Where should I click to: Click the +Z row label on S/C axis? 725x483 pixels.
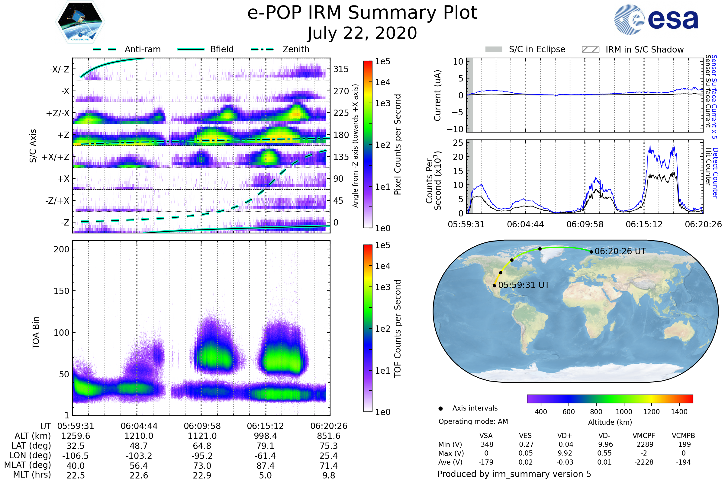[x=63, y=135]
